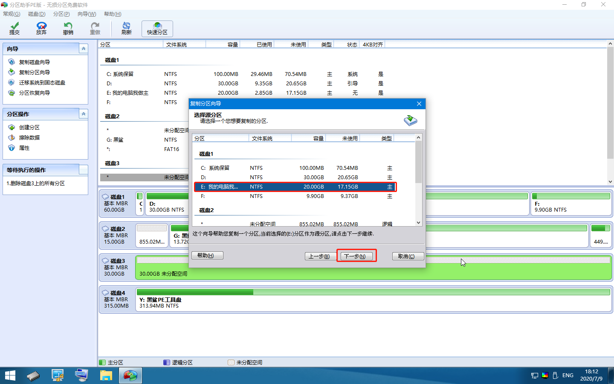Collapse the 分区操作 sidebar panel
The image size is (614, 384).
84,114
